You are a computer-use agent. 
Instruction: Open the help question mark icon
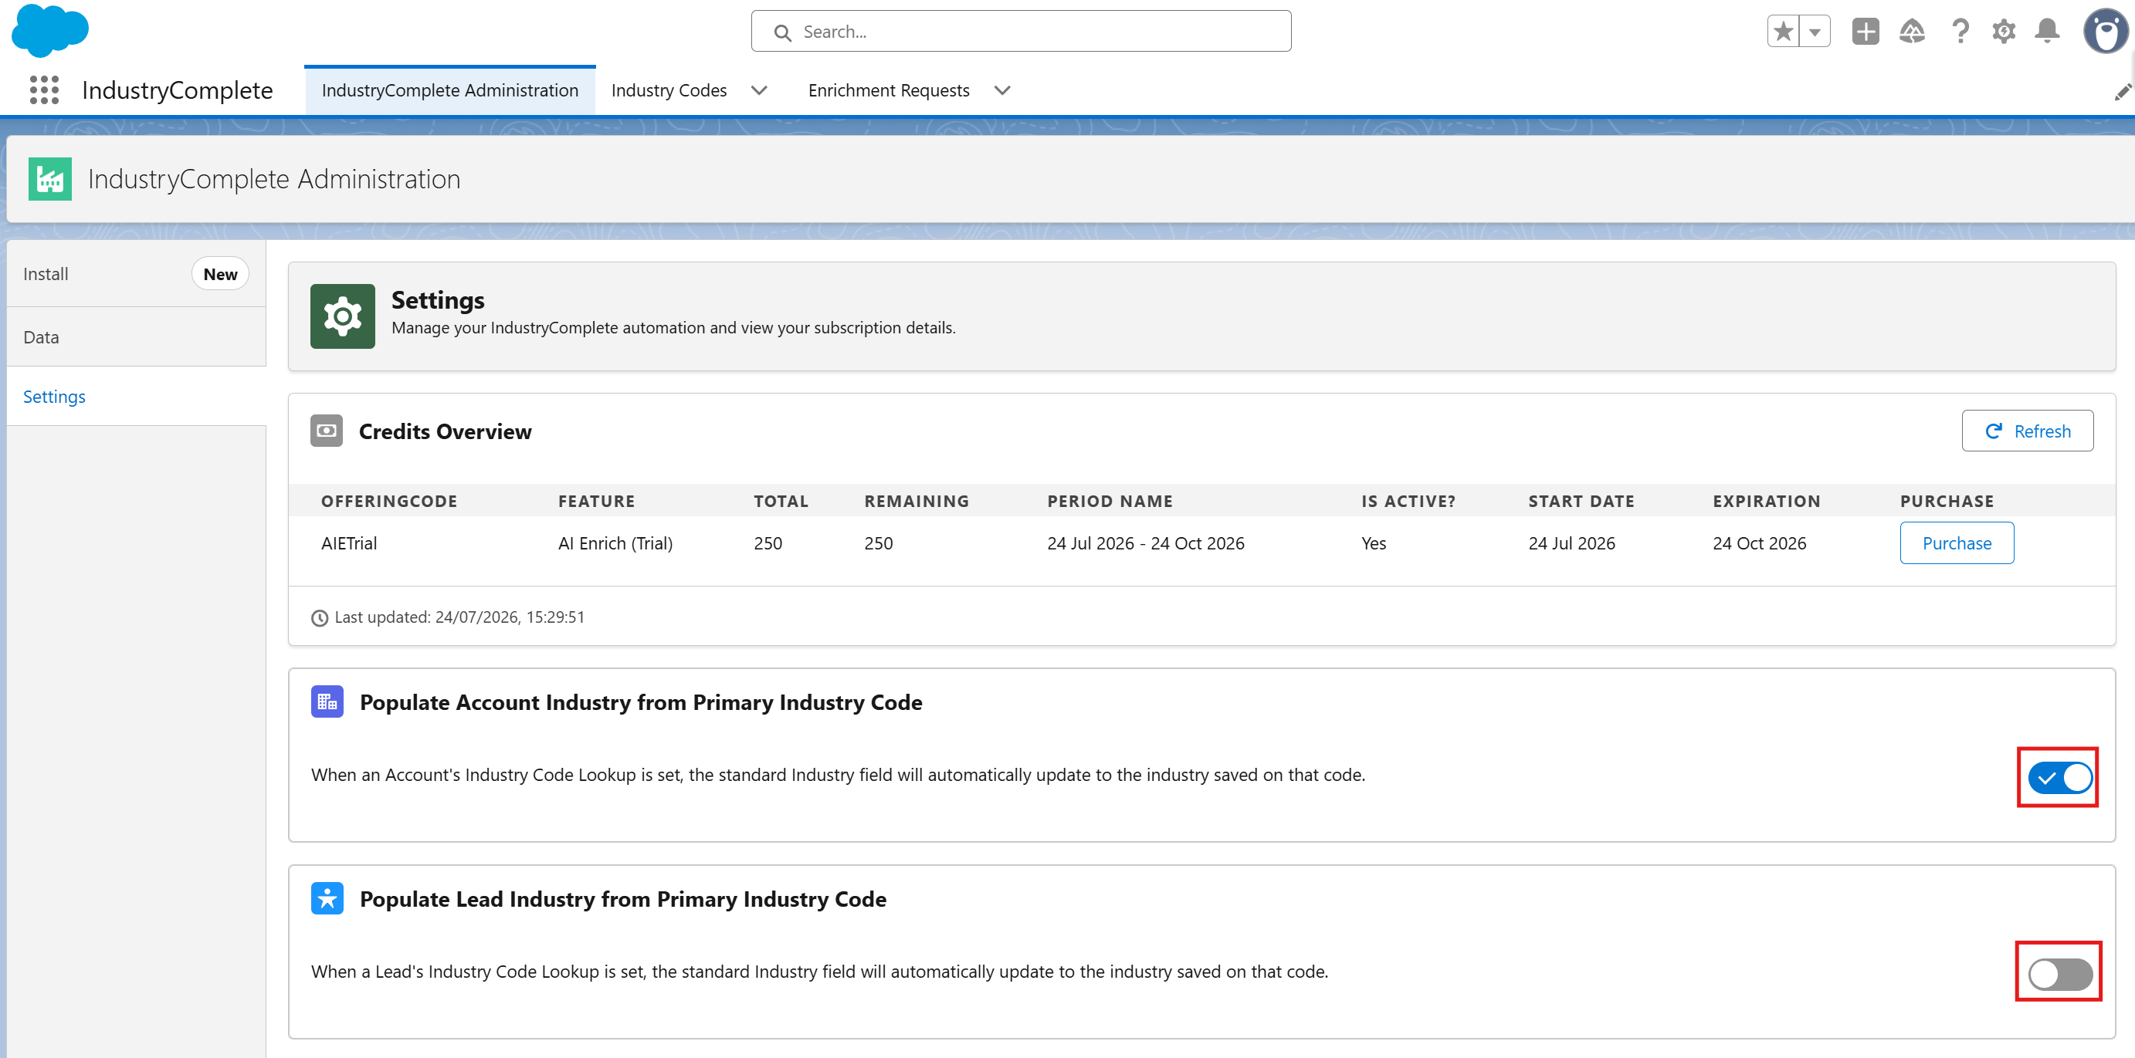tap(1960, 32)
